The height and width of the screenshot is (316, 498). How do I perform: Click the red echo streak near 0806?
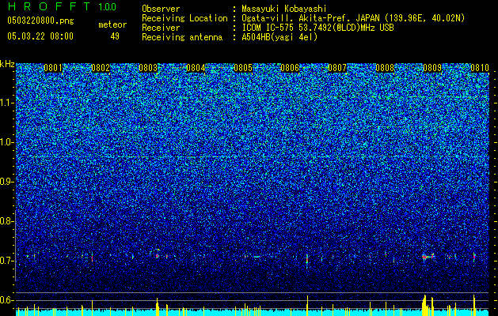coord(307,259)
